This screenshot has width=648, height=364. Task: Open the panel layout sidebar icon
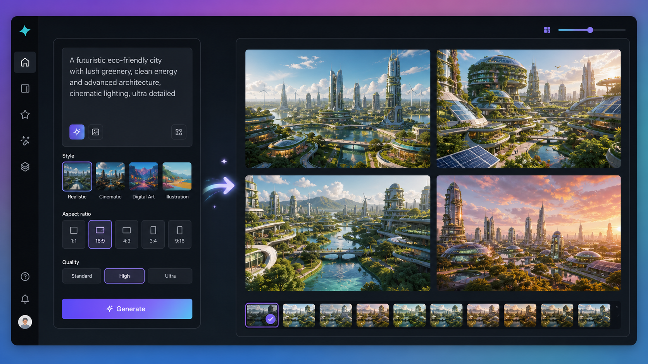tap(25, 89)
